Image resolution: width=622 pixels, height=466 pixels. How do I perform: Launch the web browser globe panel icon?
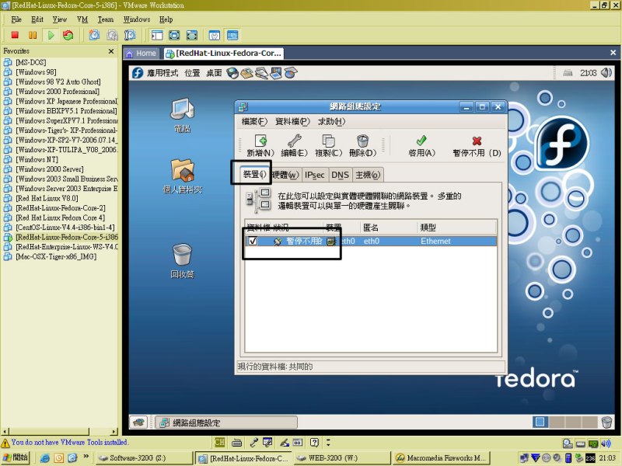[x=232, y=73]
